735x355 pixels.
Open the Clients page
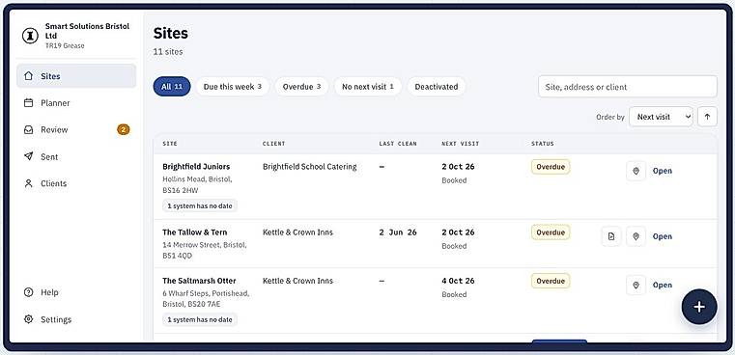pyautogui.click(x=76, y=183)
